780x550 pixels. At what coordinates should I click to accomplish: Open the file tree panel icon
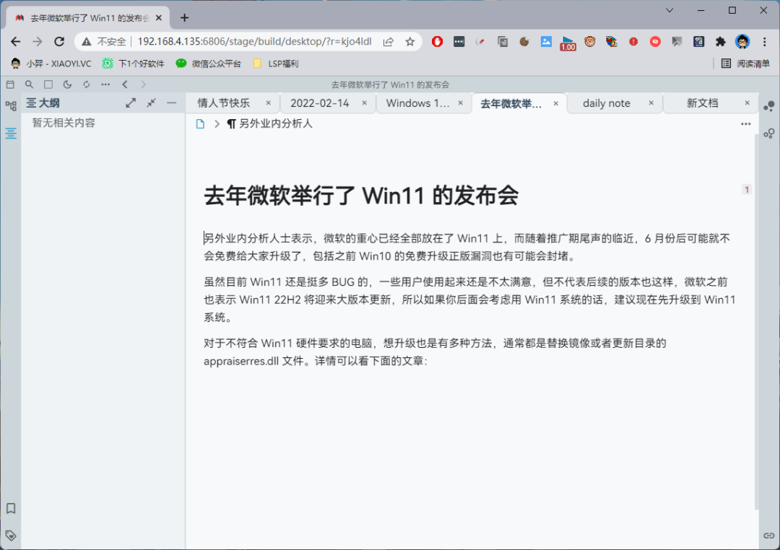10,105
